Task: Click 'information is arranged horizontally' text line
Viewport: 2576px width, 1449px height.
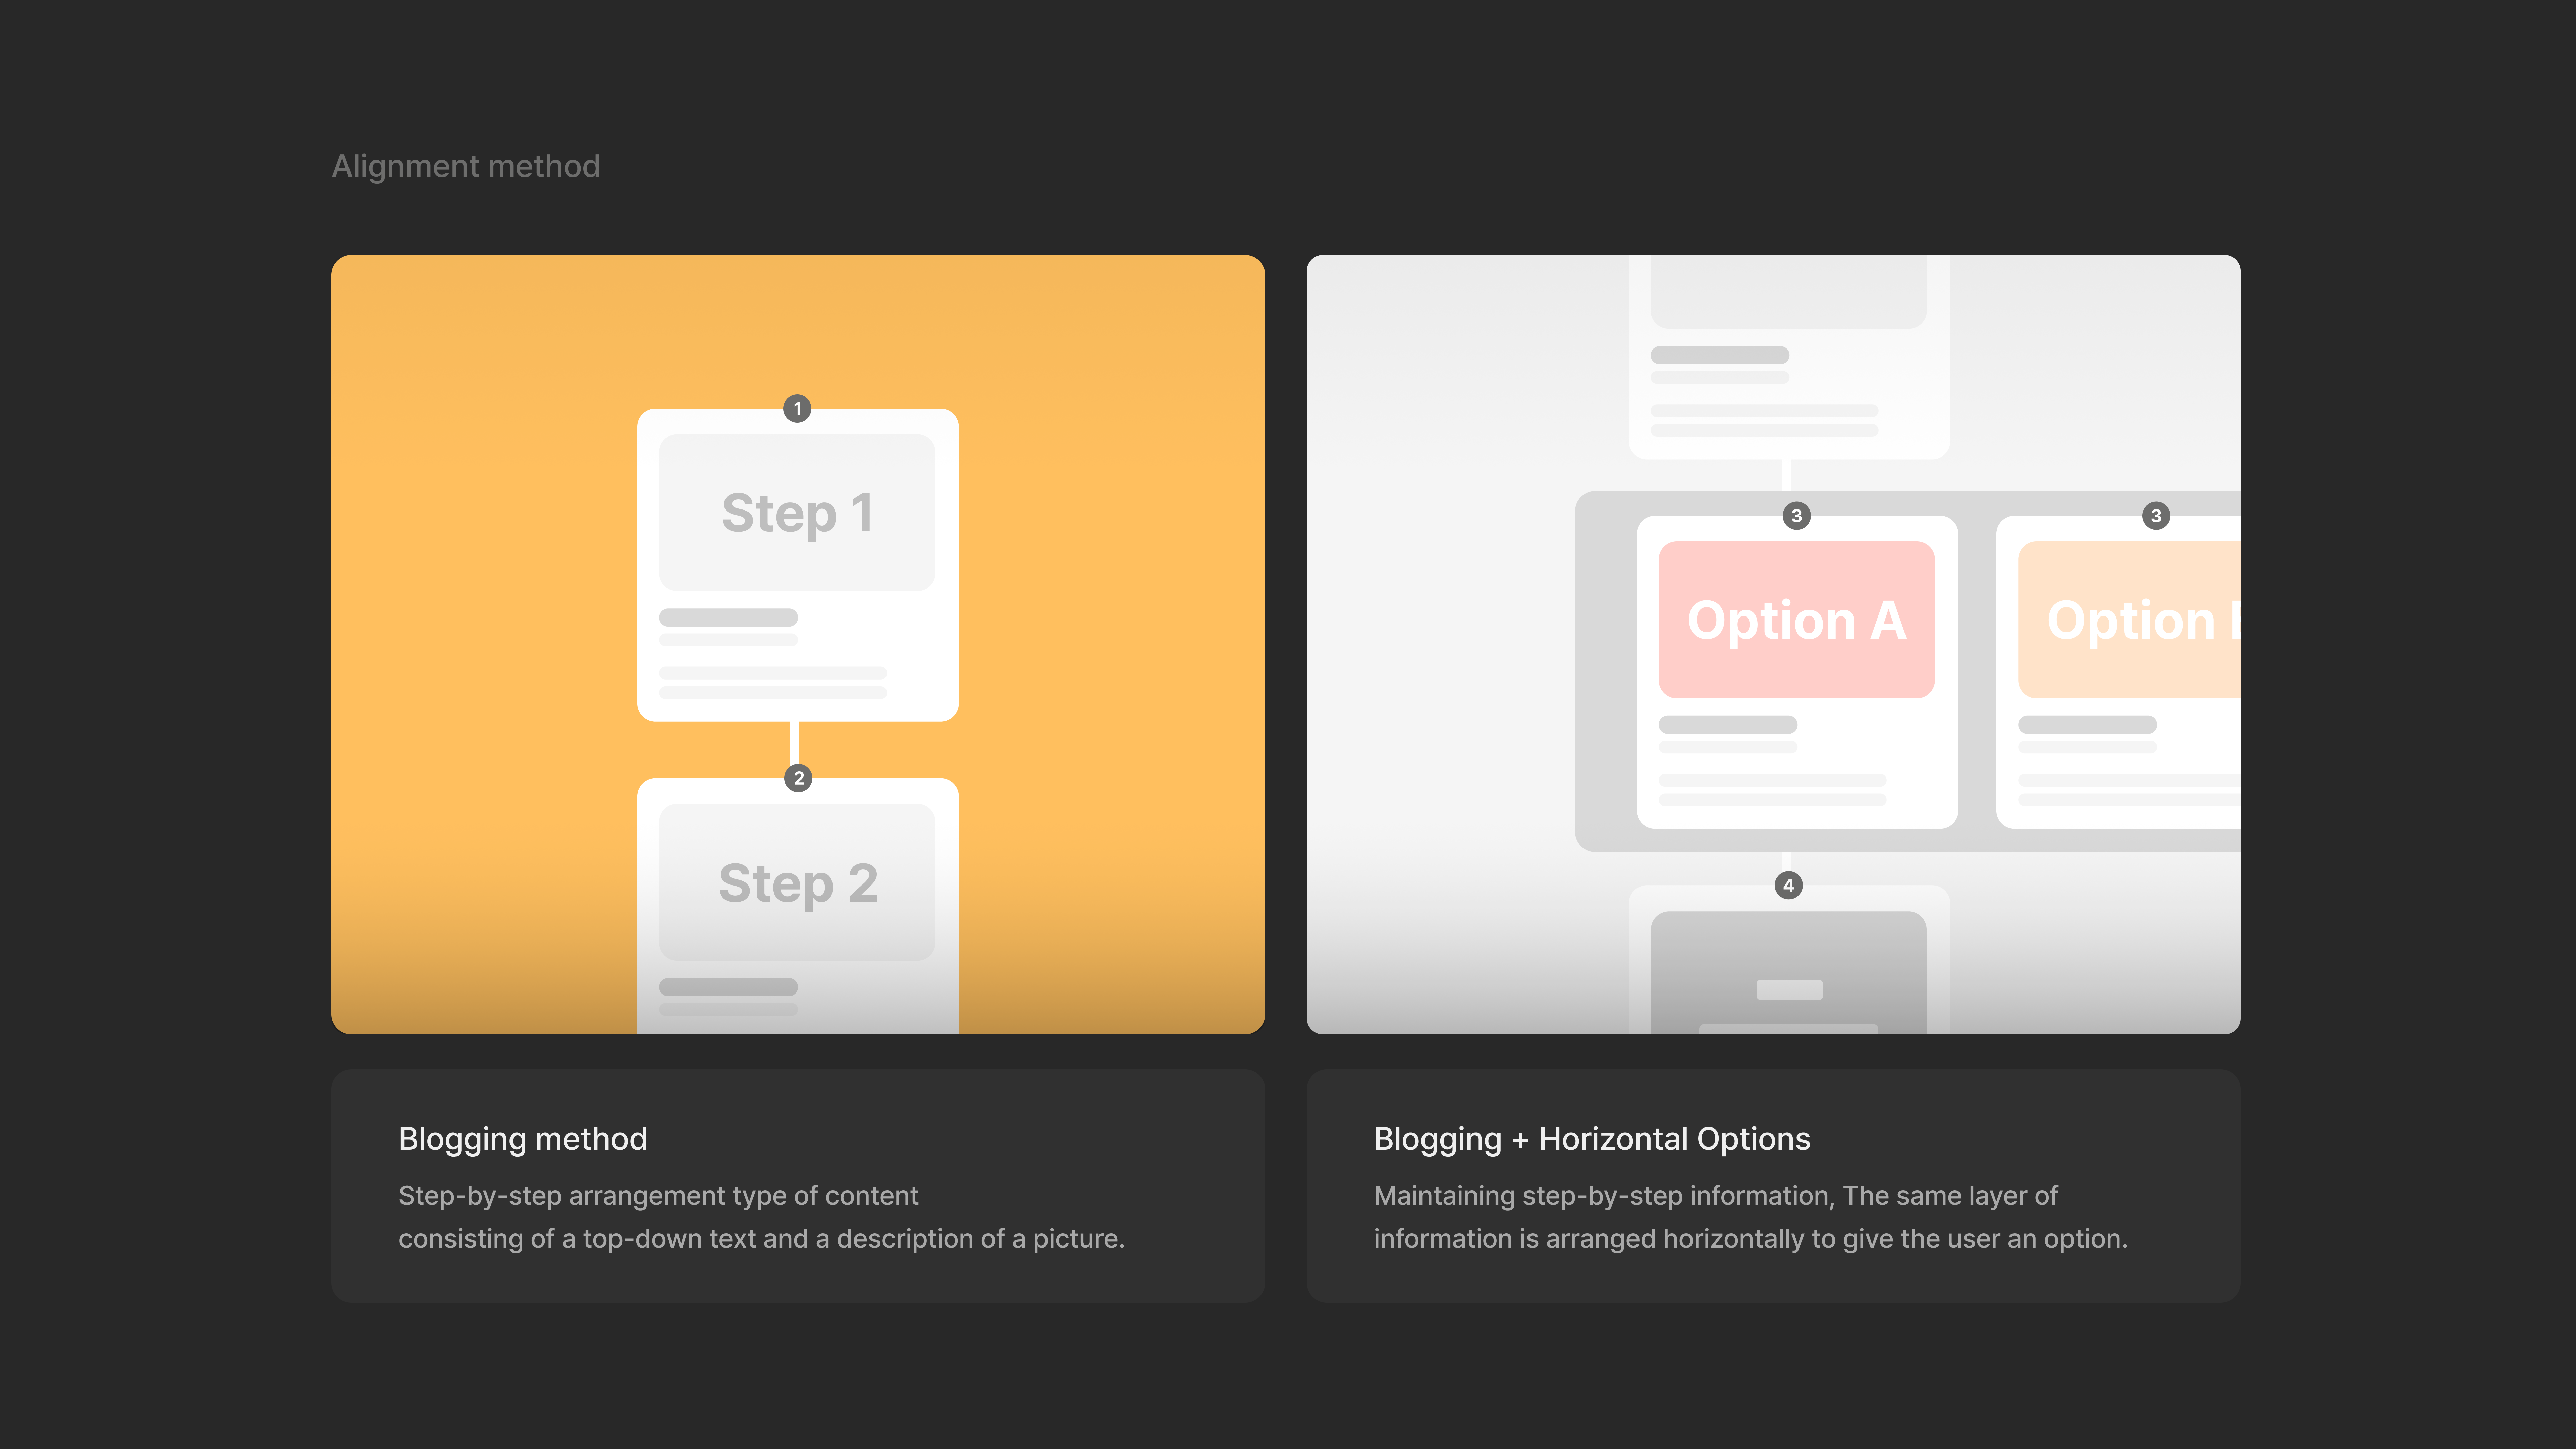Action: [1751, 1239]
